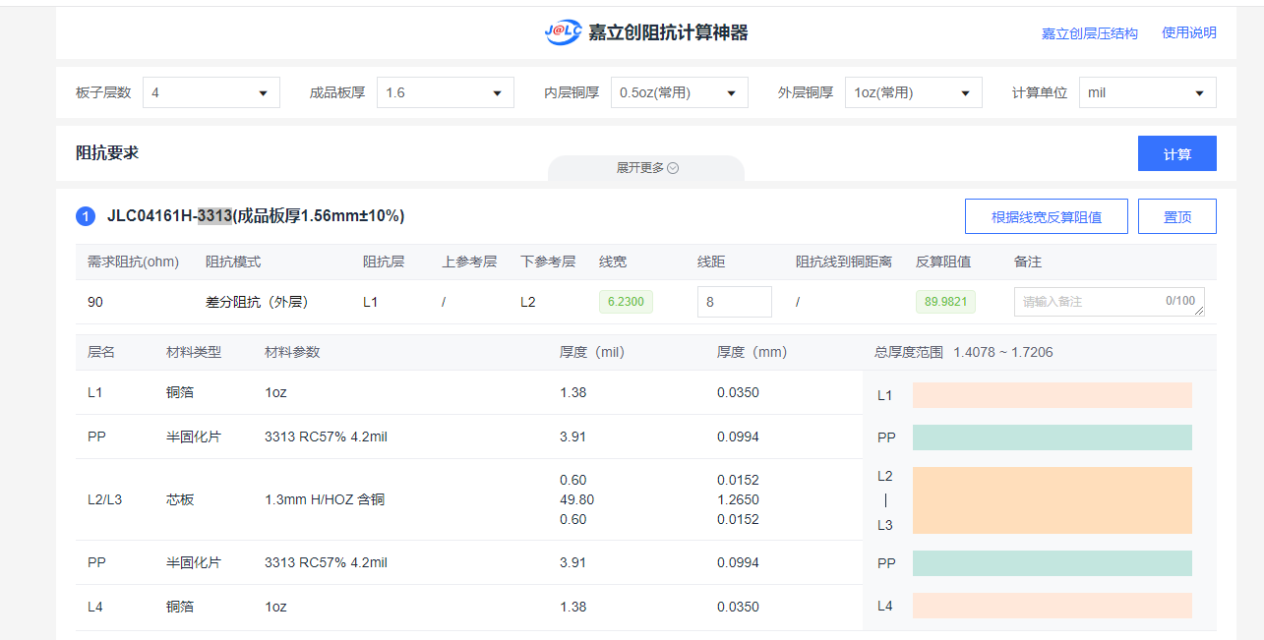Click the blue 计算 button
The height and width of the screenshot is (640, 1264).
[x=1177, y=153]
